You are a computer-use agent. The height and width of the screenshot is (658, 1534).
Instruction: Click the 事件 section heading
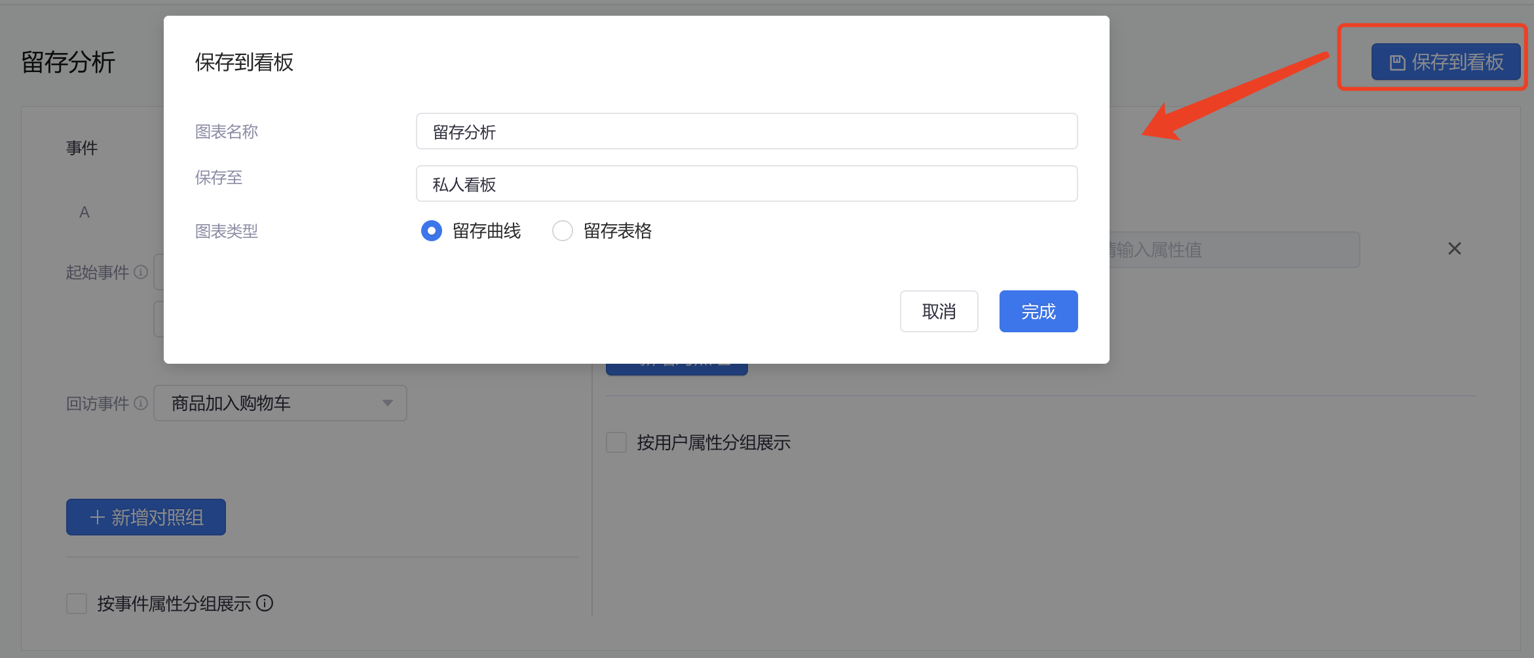[82, 148]
